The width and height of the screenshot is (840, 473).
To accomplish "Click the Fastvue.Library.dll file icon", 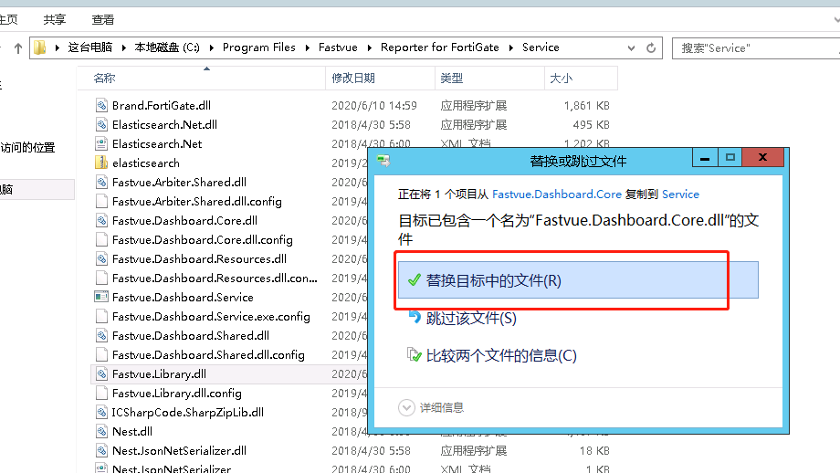I will pos(101,373).
